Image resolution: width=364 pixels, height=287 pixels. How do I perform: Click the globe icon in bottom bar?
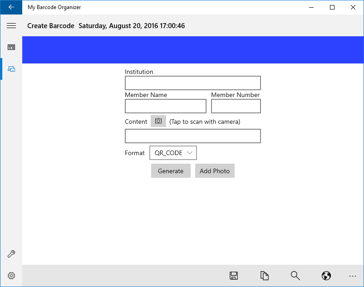pos(325,276)
